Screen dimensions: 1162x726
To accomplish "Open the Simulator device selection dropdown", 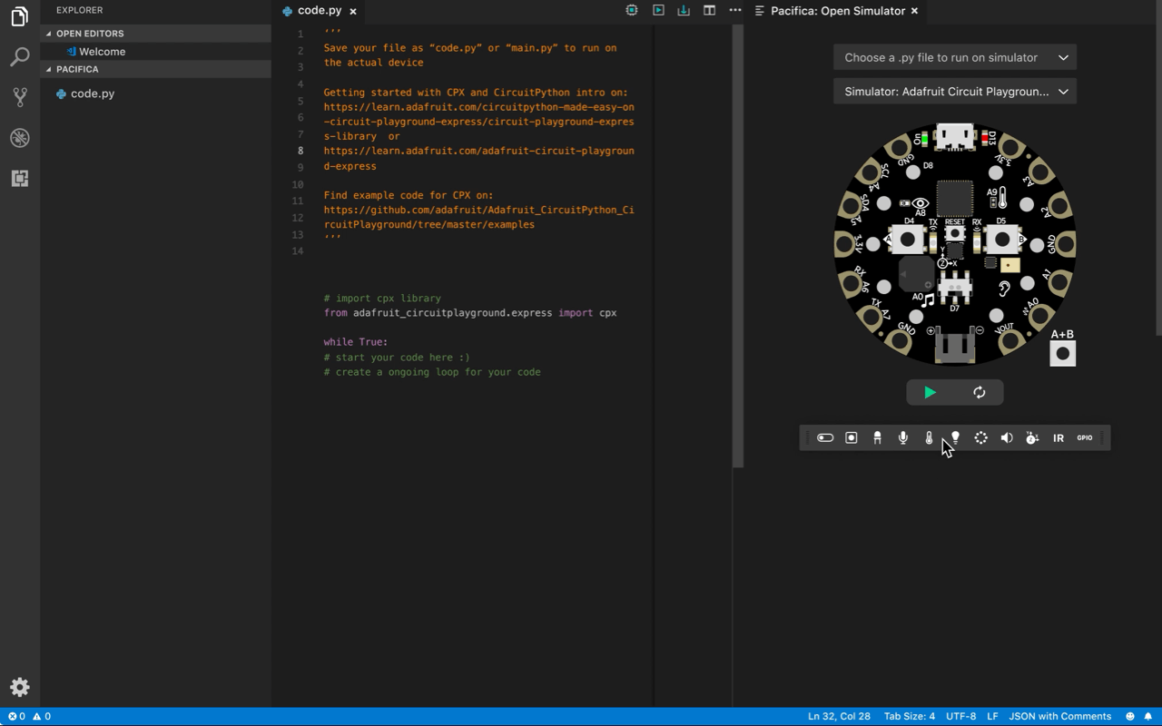I will 955,92.
